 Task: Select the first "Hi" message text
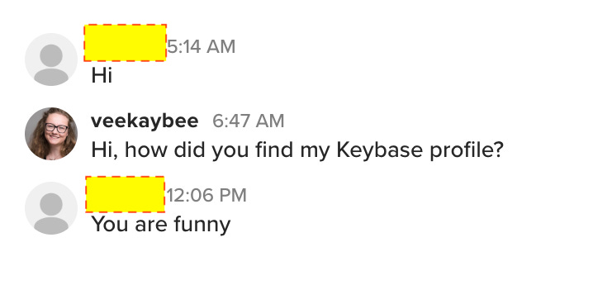pyautogui.click(x=102, y=76)
